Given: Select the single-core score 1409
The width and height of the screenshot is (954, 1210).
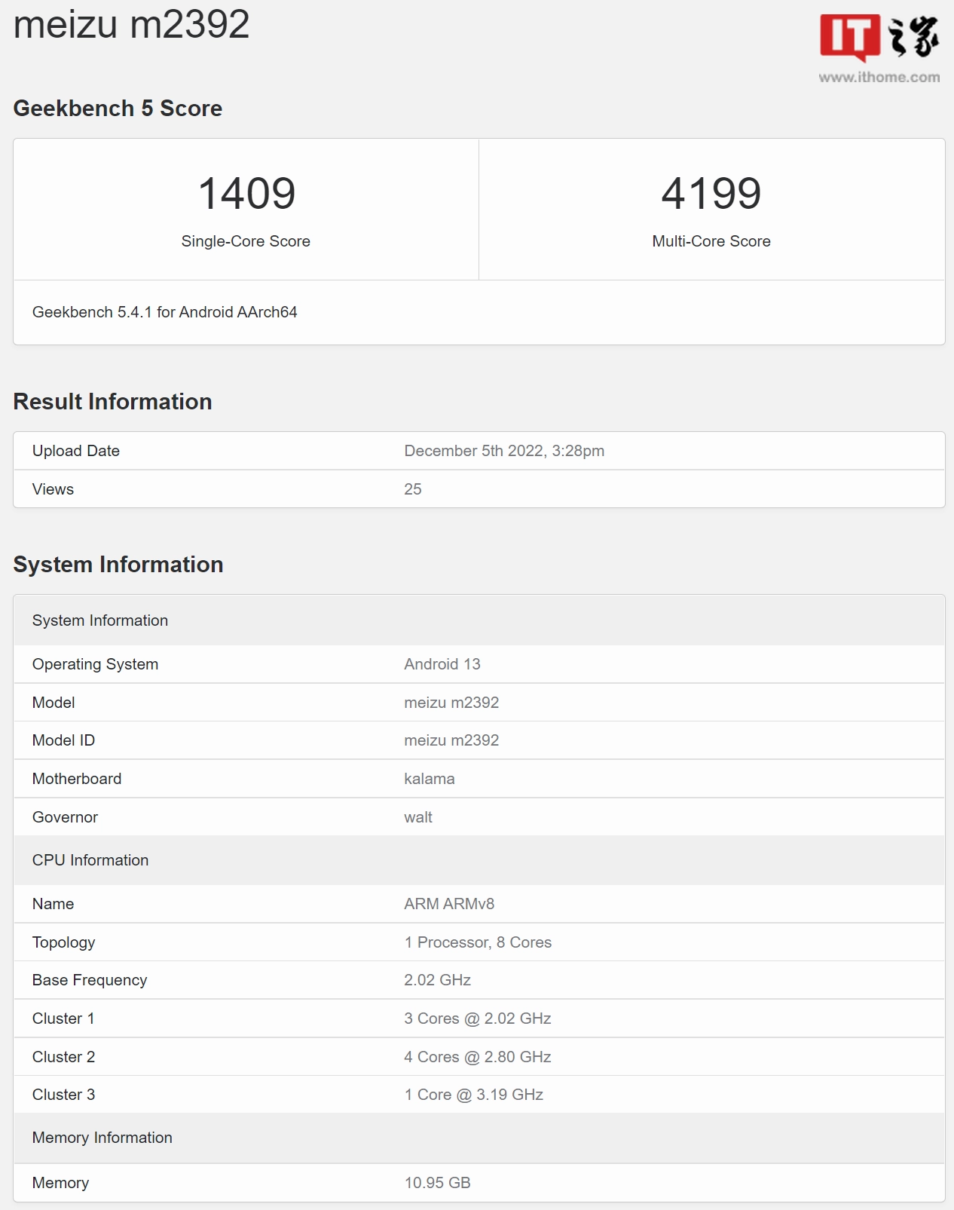Looking at the screenshot, I should point(246,193).
